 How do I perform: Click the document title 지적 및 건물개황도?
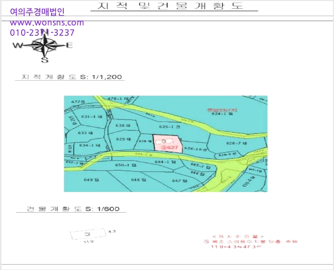tap(170, 6)
